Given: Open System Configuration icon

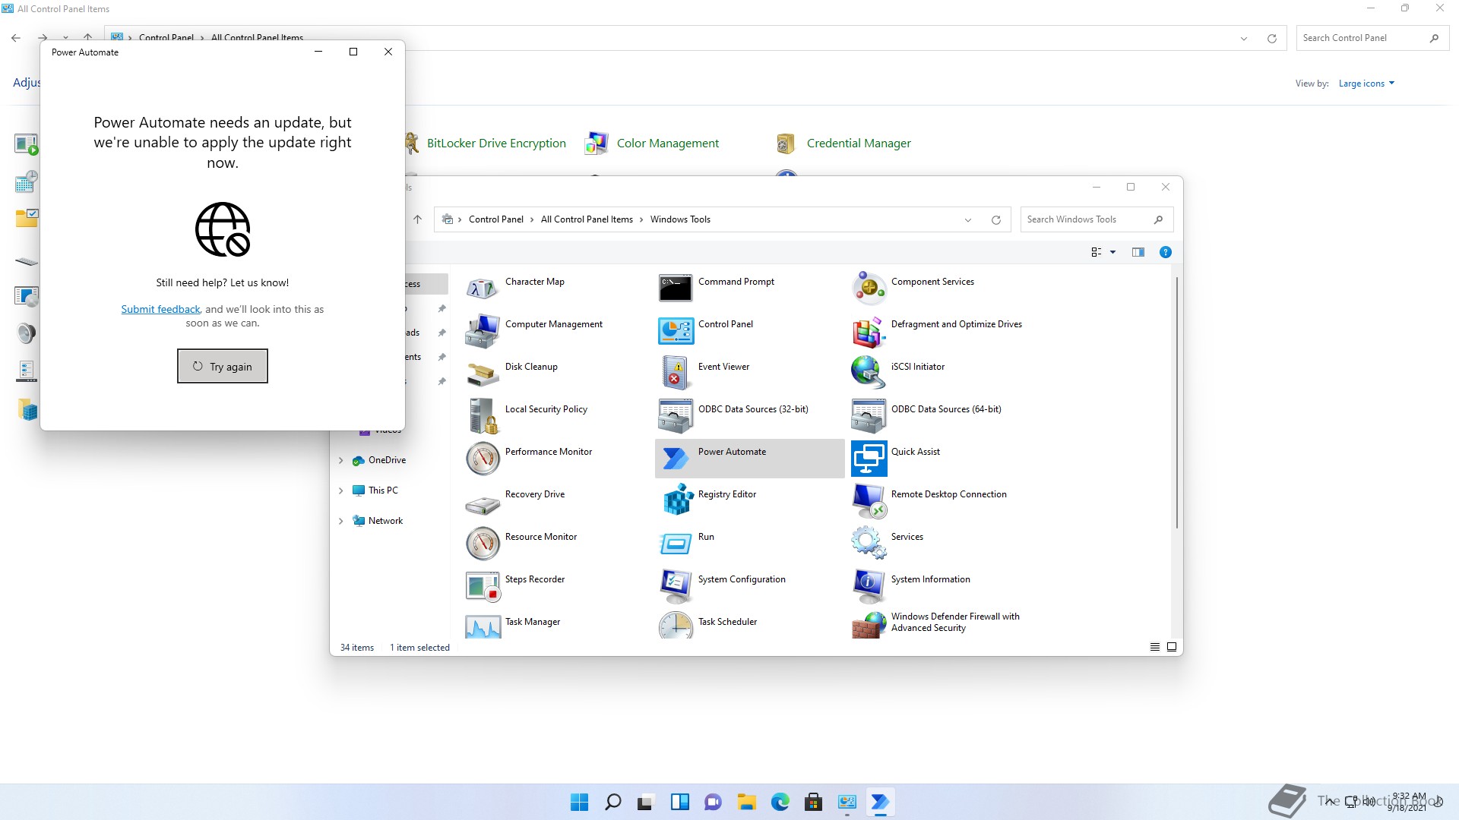Looking at the screenshot, I should click(676, 586).
